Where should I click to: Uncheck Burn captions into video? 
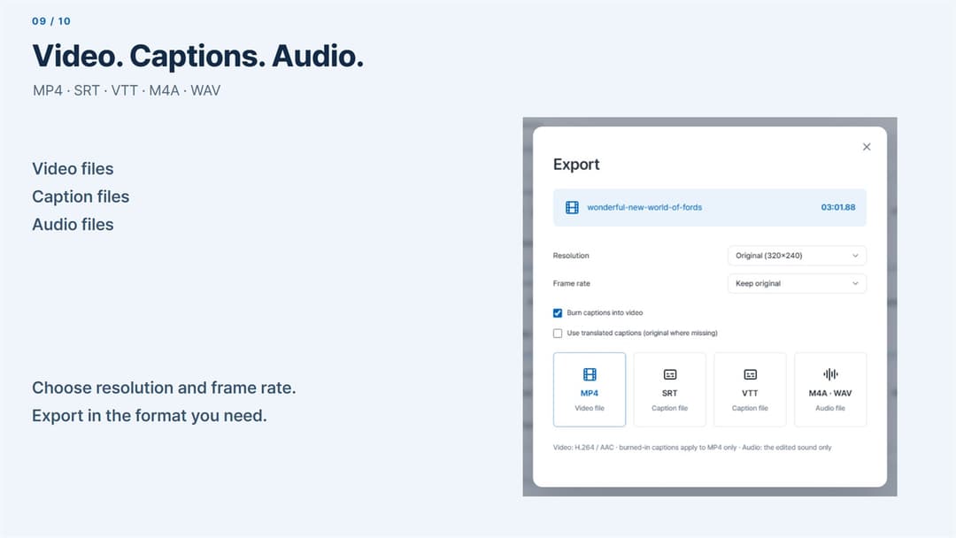click(x=558, y=313)
